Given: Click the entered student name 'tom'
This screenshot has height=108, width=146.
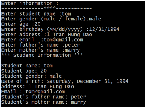Looking at the screenshot, I should [x=66, y=14].
